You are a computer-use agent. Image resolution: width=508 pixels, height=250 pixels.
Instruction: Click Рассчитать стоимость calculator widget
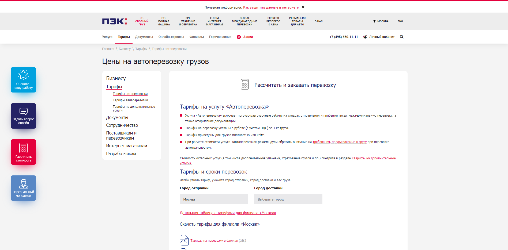click(23, 152)
